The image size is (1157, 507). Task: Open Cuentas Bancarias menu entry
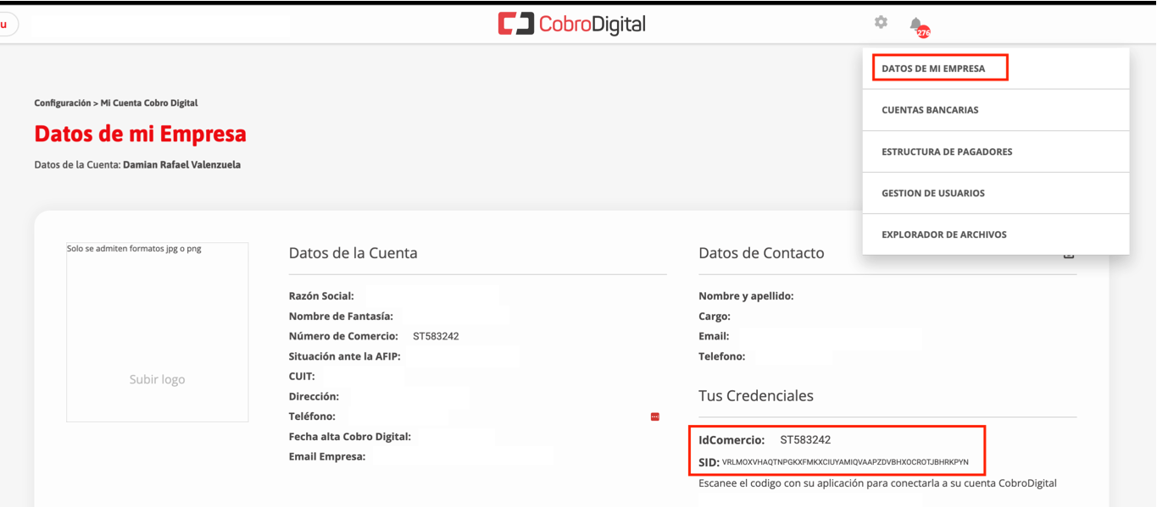tap(996, 110)
